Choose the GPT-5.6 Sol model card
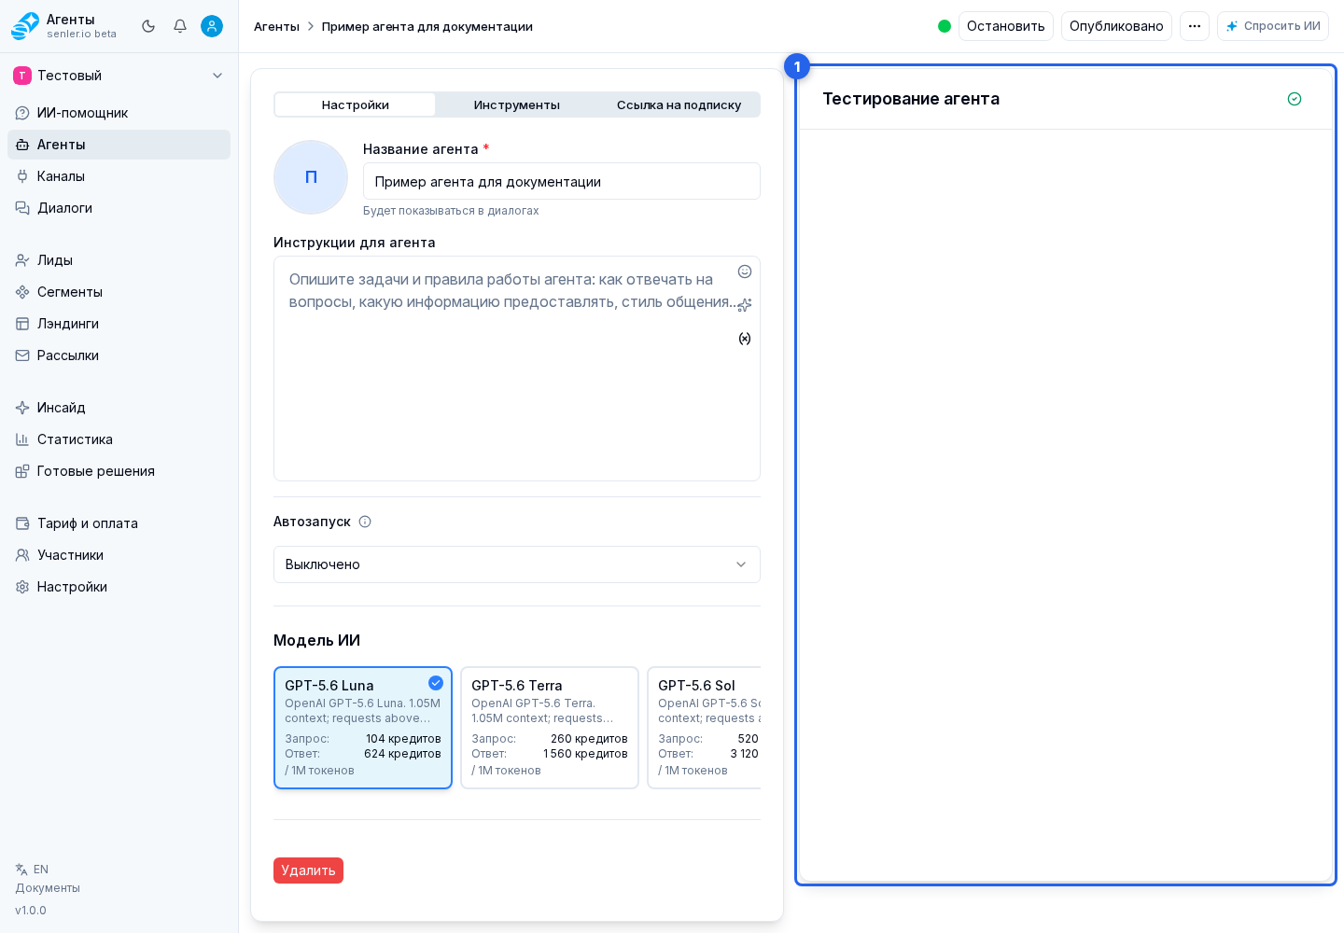The width and height of the screenshot is (1344, 933). (705, 728)
